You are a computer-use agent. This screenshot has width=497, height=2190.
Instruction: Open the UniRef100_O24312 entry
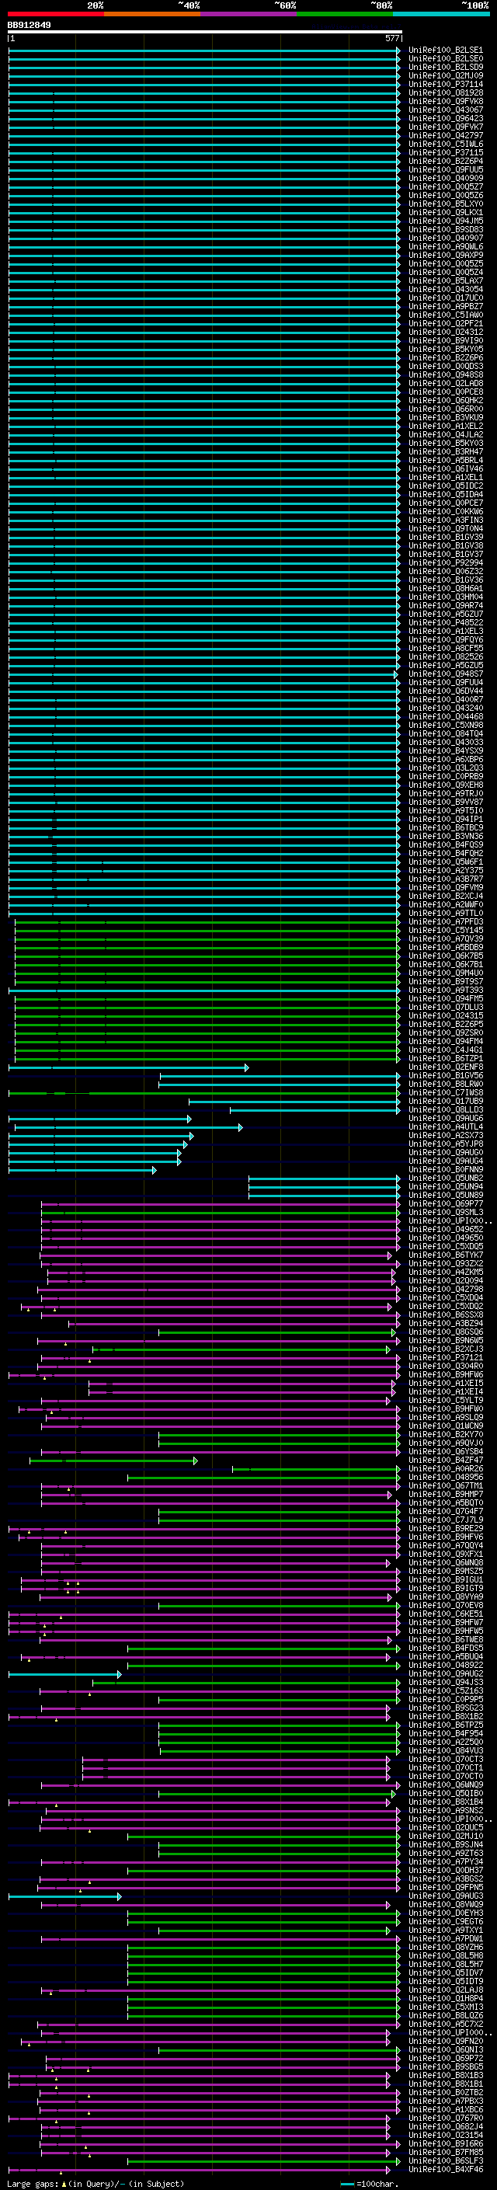tap(445, 333)
